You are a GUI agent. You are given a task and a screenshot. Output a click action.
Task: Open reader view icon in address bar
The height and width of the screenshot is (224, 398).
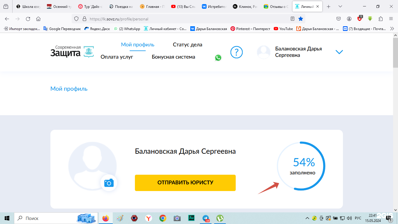point(293,19)
